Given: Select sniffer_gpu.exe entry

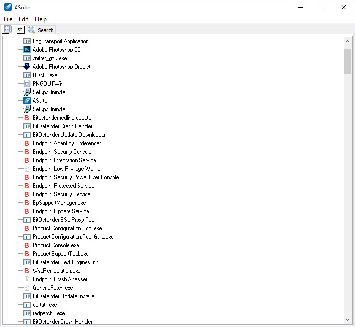Looking at the screenshot, I should (50, 58).
